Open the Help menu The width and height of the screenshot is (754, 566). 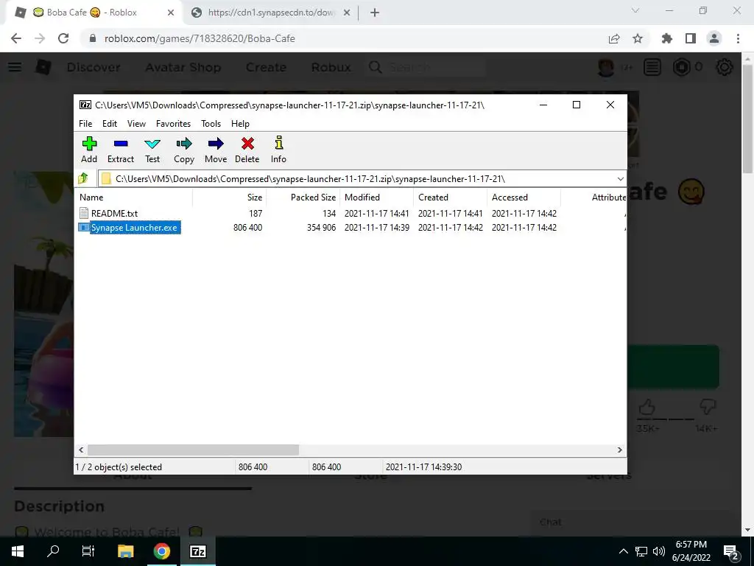coord(240,124)
